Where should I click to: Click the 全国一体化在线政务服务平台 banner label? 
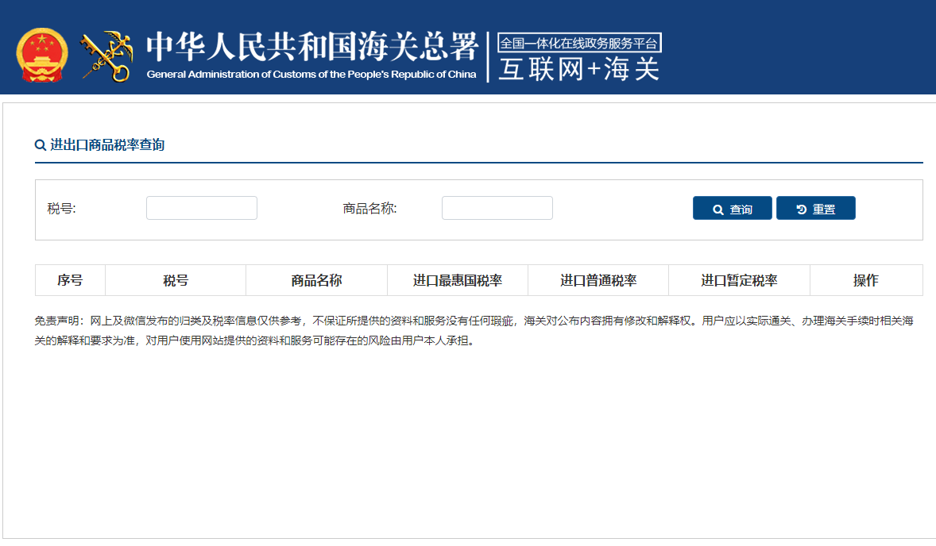pyautogui.click(x=578, y=44)
